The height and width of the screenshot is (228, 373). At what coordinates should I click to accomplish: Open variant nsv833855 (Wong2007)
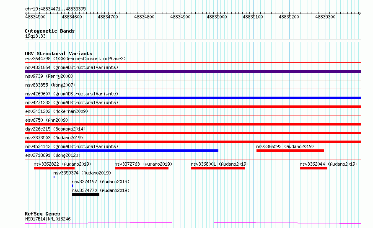[50, 85]
